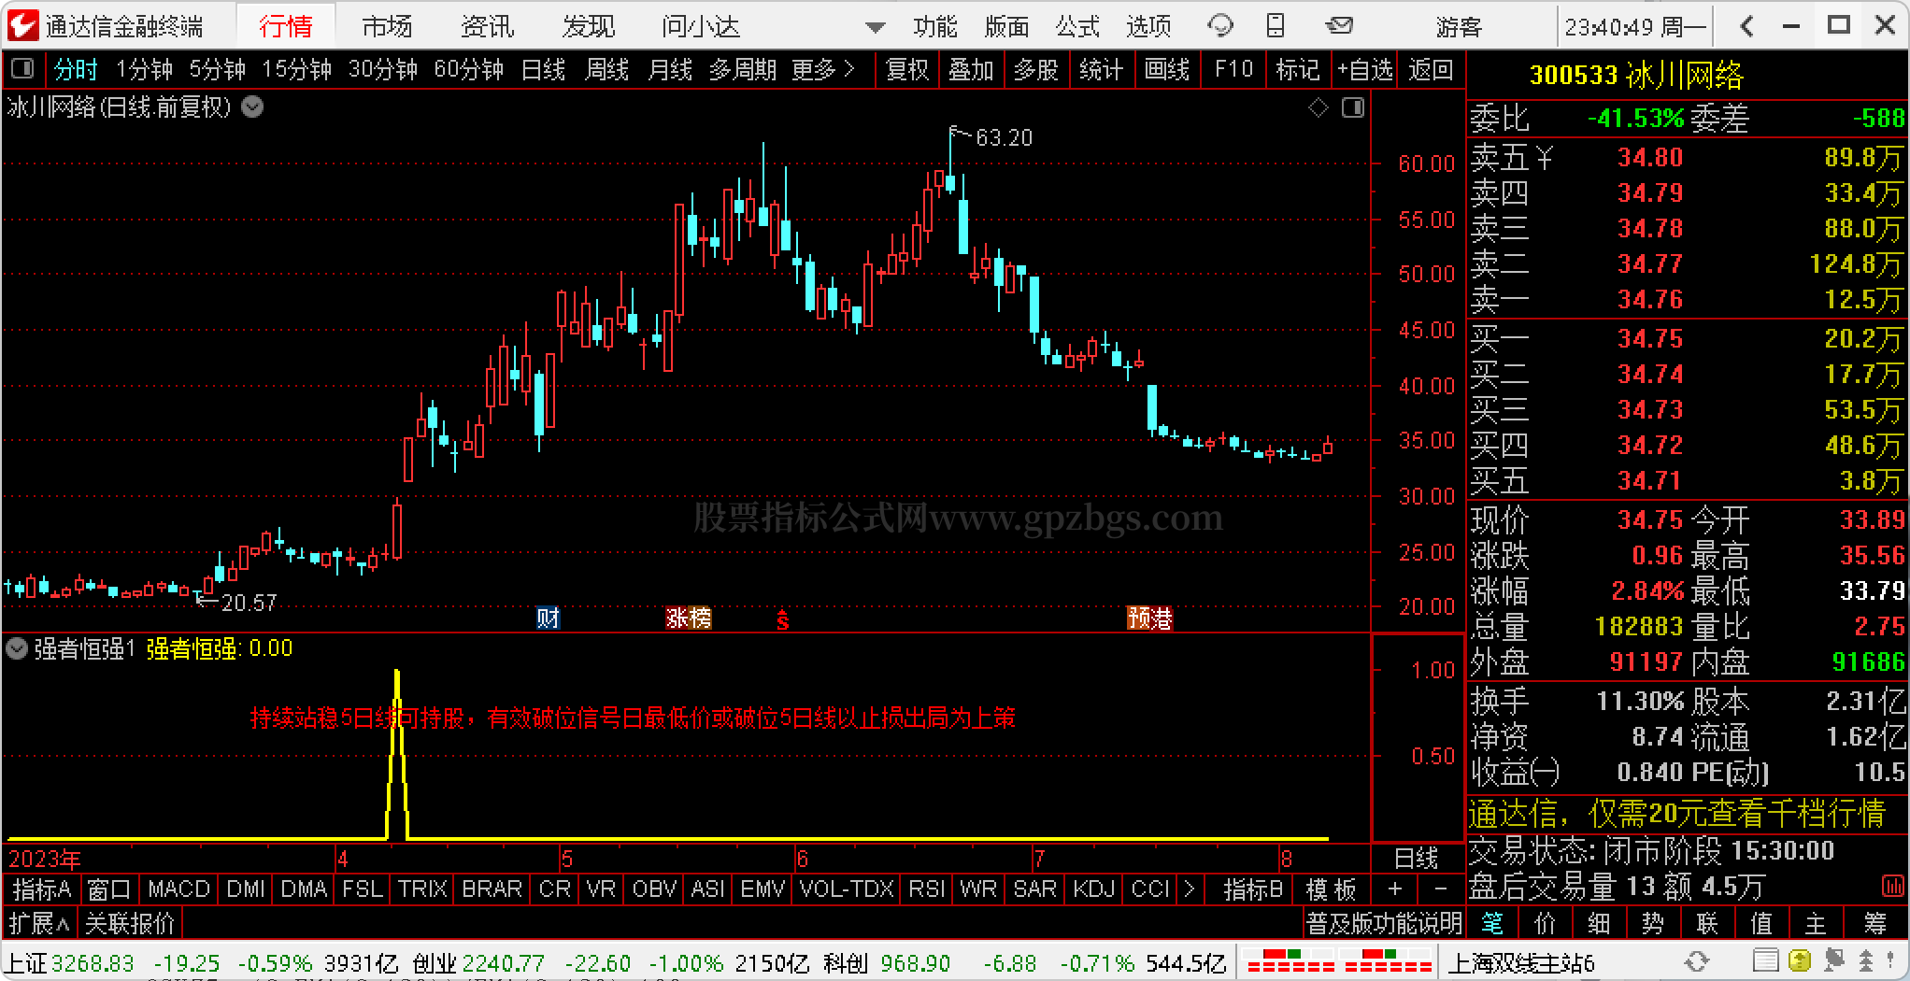1910x981 pixels.
Task: Select the 60分钟 period
Action: [469, 69]
